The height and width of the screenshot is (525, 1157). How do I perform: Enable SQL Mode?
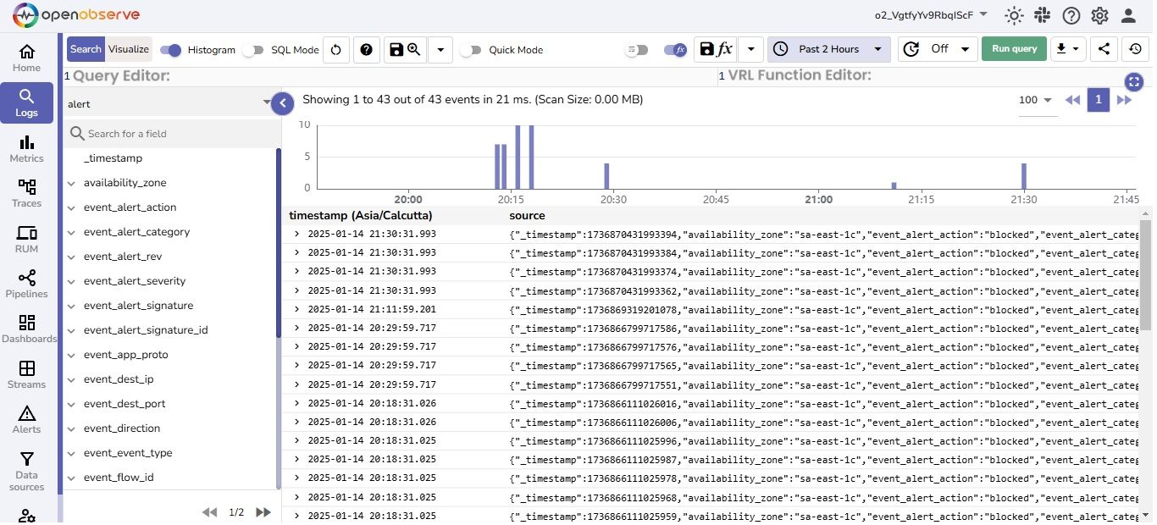(253, 50)
